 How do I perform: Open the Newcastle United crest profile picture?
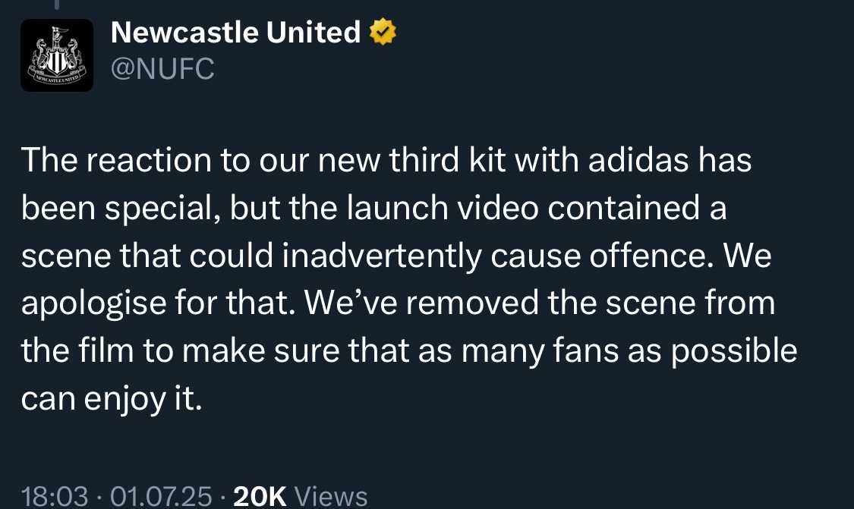tap(57, 55)
